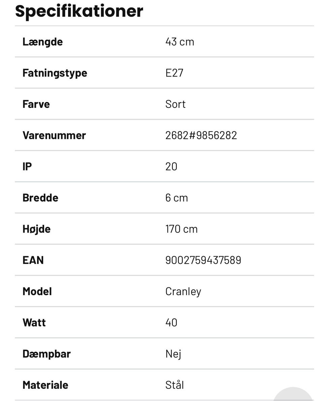Select the Watt row label

click(34, 322)
